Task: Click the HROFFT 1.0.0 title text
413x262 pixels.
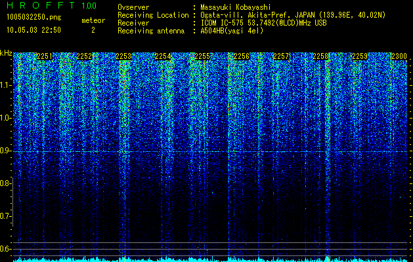Action: click(x=51, y=5)
